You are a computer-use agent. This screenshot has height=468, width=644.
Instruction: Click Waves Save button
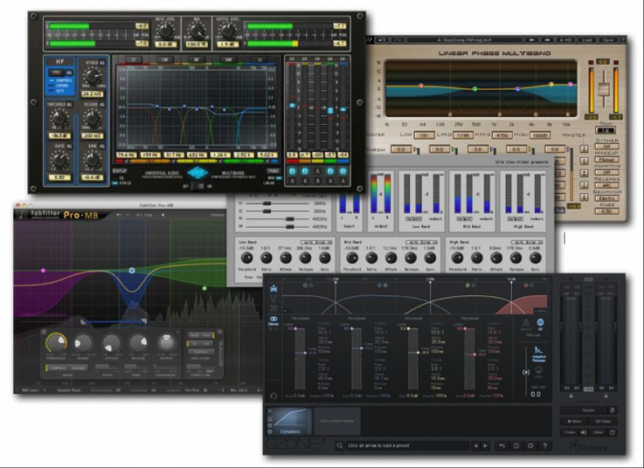pyautogui.click(x=609, y=40)
